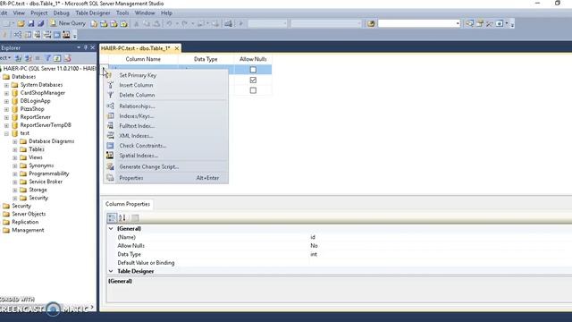The image size is (572, 322).
Task: Collapse the (General) properties section
Action: pyautogui.click(x=111, y=229)
